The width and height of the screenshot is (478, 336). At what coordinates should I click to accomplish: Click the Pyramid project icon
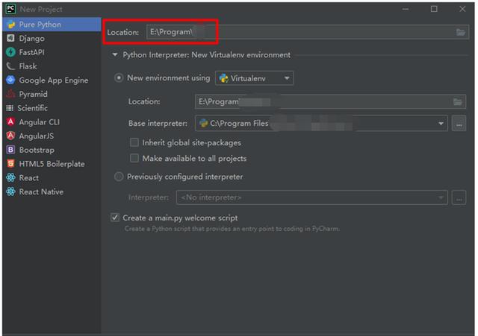click(x=10, y=94)
